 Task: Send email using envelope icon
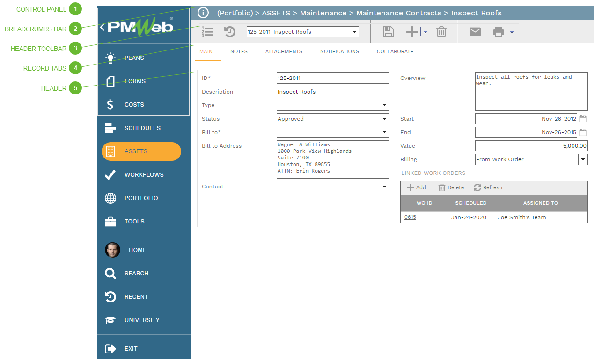[475, 32]
